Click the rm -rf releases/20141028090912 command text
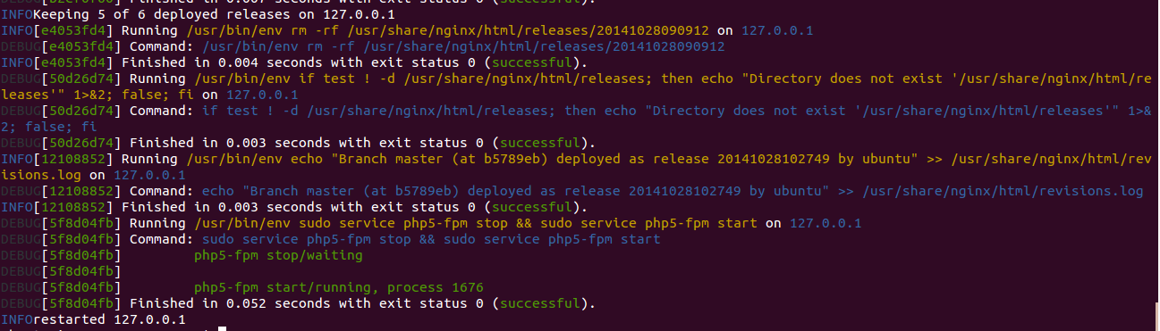Screen dimensions: 1160x331 coord(463,46)
